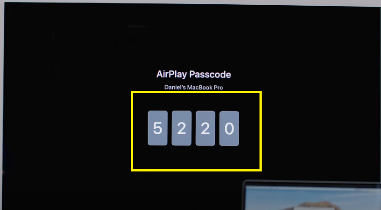Click the laptop screen's landscape wallpaper

coord(313,198)
